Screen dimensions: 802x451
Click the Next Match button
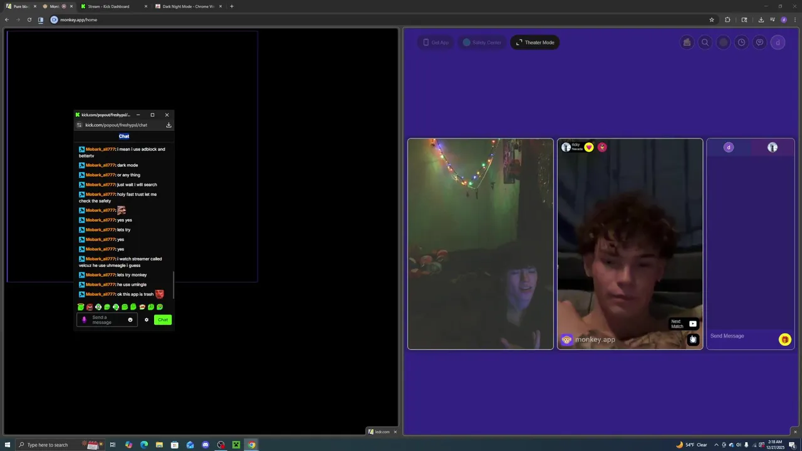[684, 324]
